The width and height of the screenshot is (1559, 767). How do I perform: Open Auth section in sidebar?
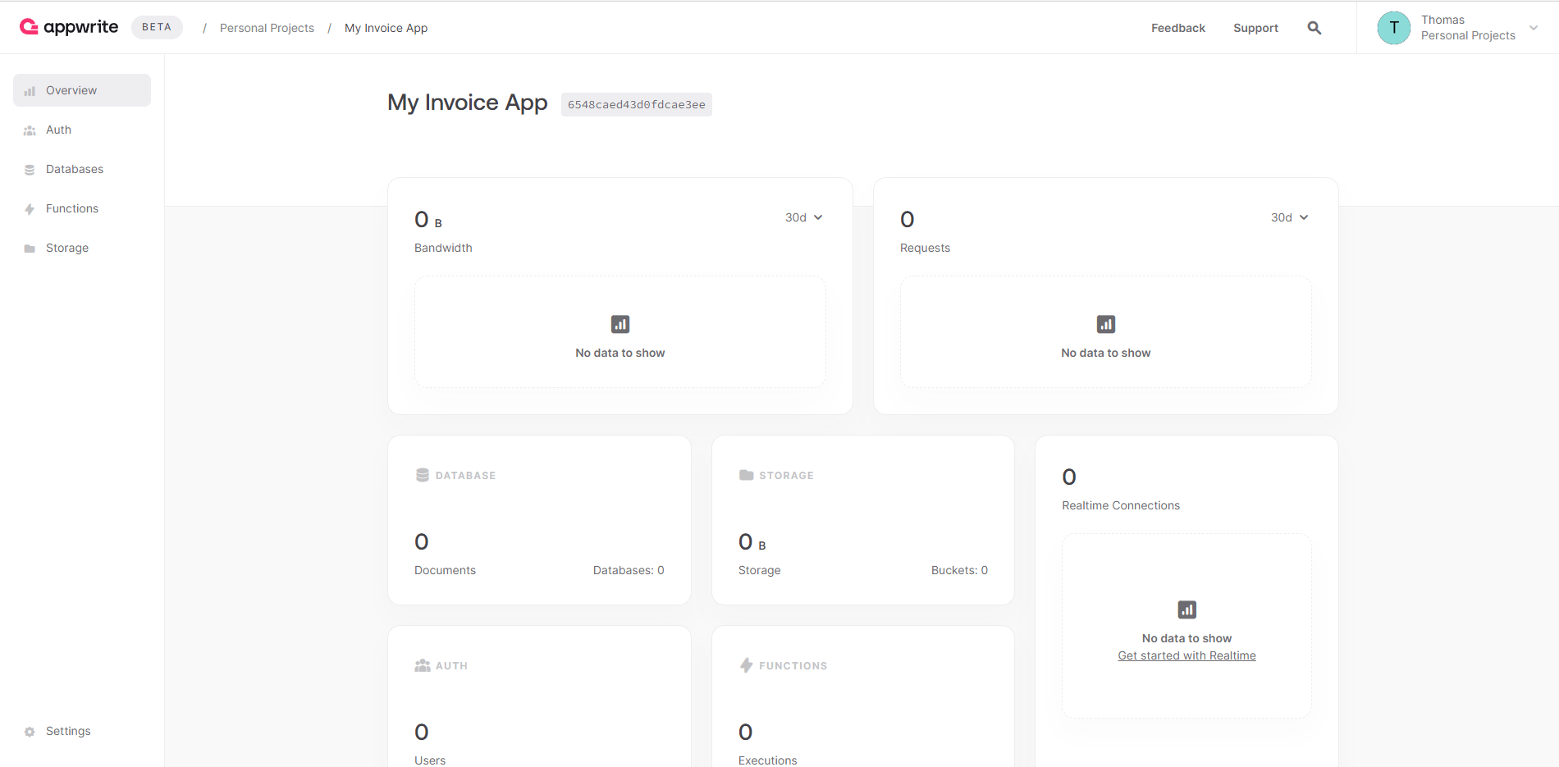82,130
